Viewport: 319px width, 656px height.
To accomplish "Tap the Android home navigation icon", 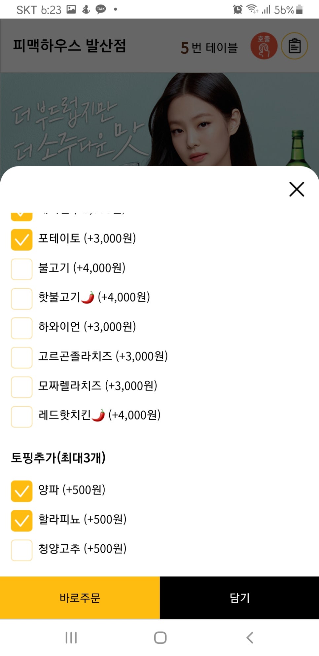I will [160, 638].
